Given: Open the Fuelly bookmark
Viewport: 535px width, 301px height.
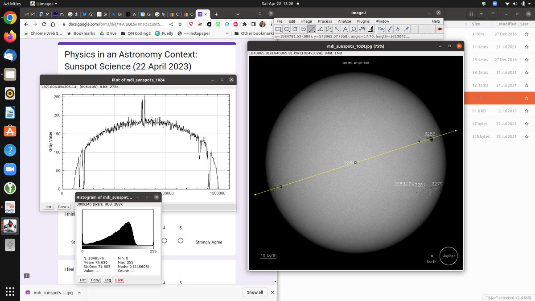Looking at the screenshot, I should coord(164,33).
